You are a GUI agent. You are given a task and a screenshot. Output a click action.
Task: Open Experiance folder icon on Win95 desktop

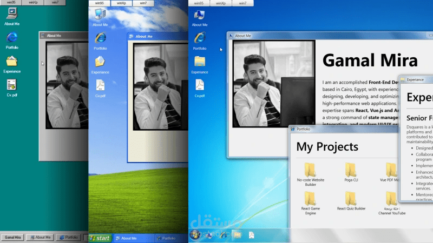pyautogui.click(x=12, y=64)
